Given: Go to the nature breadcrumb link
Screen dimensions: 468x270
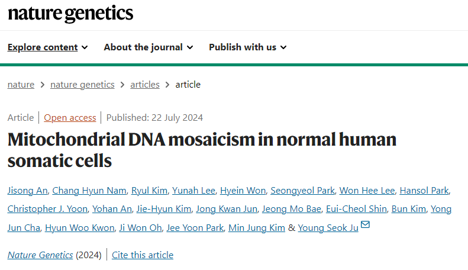Looking at the screenshot, I should (21, 85).
